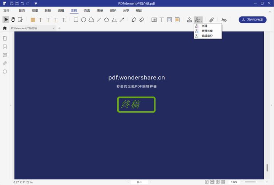Add a note comment
This screenshot has width=274, height=185.
(154, 20)
